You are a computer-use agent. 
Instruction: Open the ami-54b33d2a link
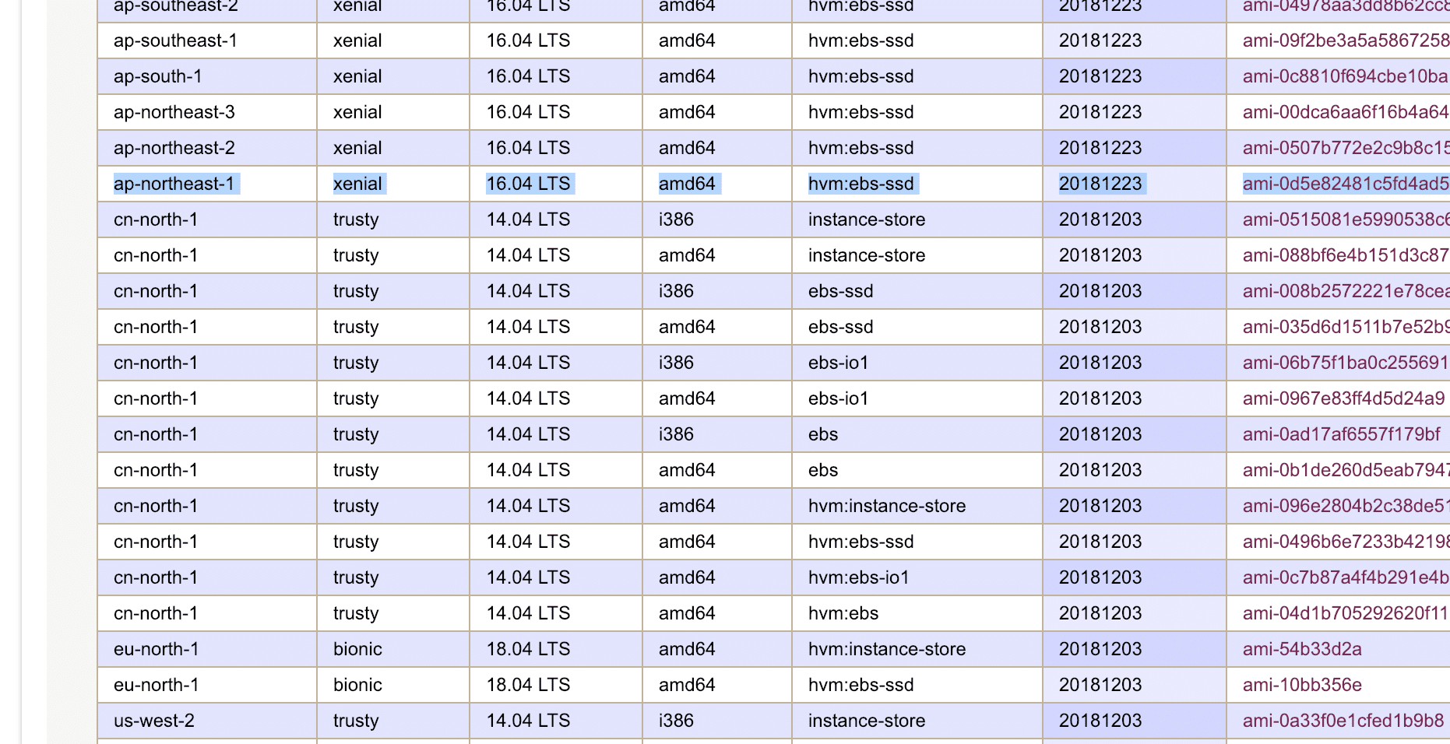[x=1302, y=649]
